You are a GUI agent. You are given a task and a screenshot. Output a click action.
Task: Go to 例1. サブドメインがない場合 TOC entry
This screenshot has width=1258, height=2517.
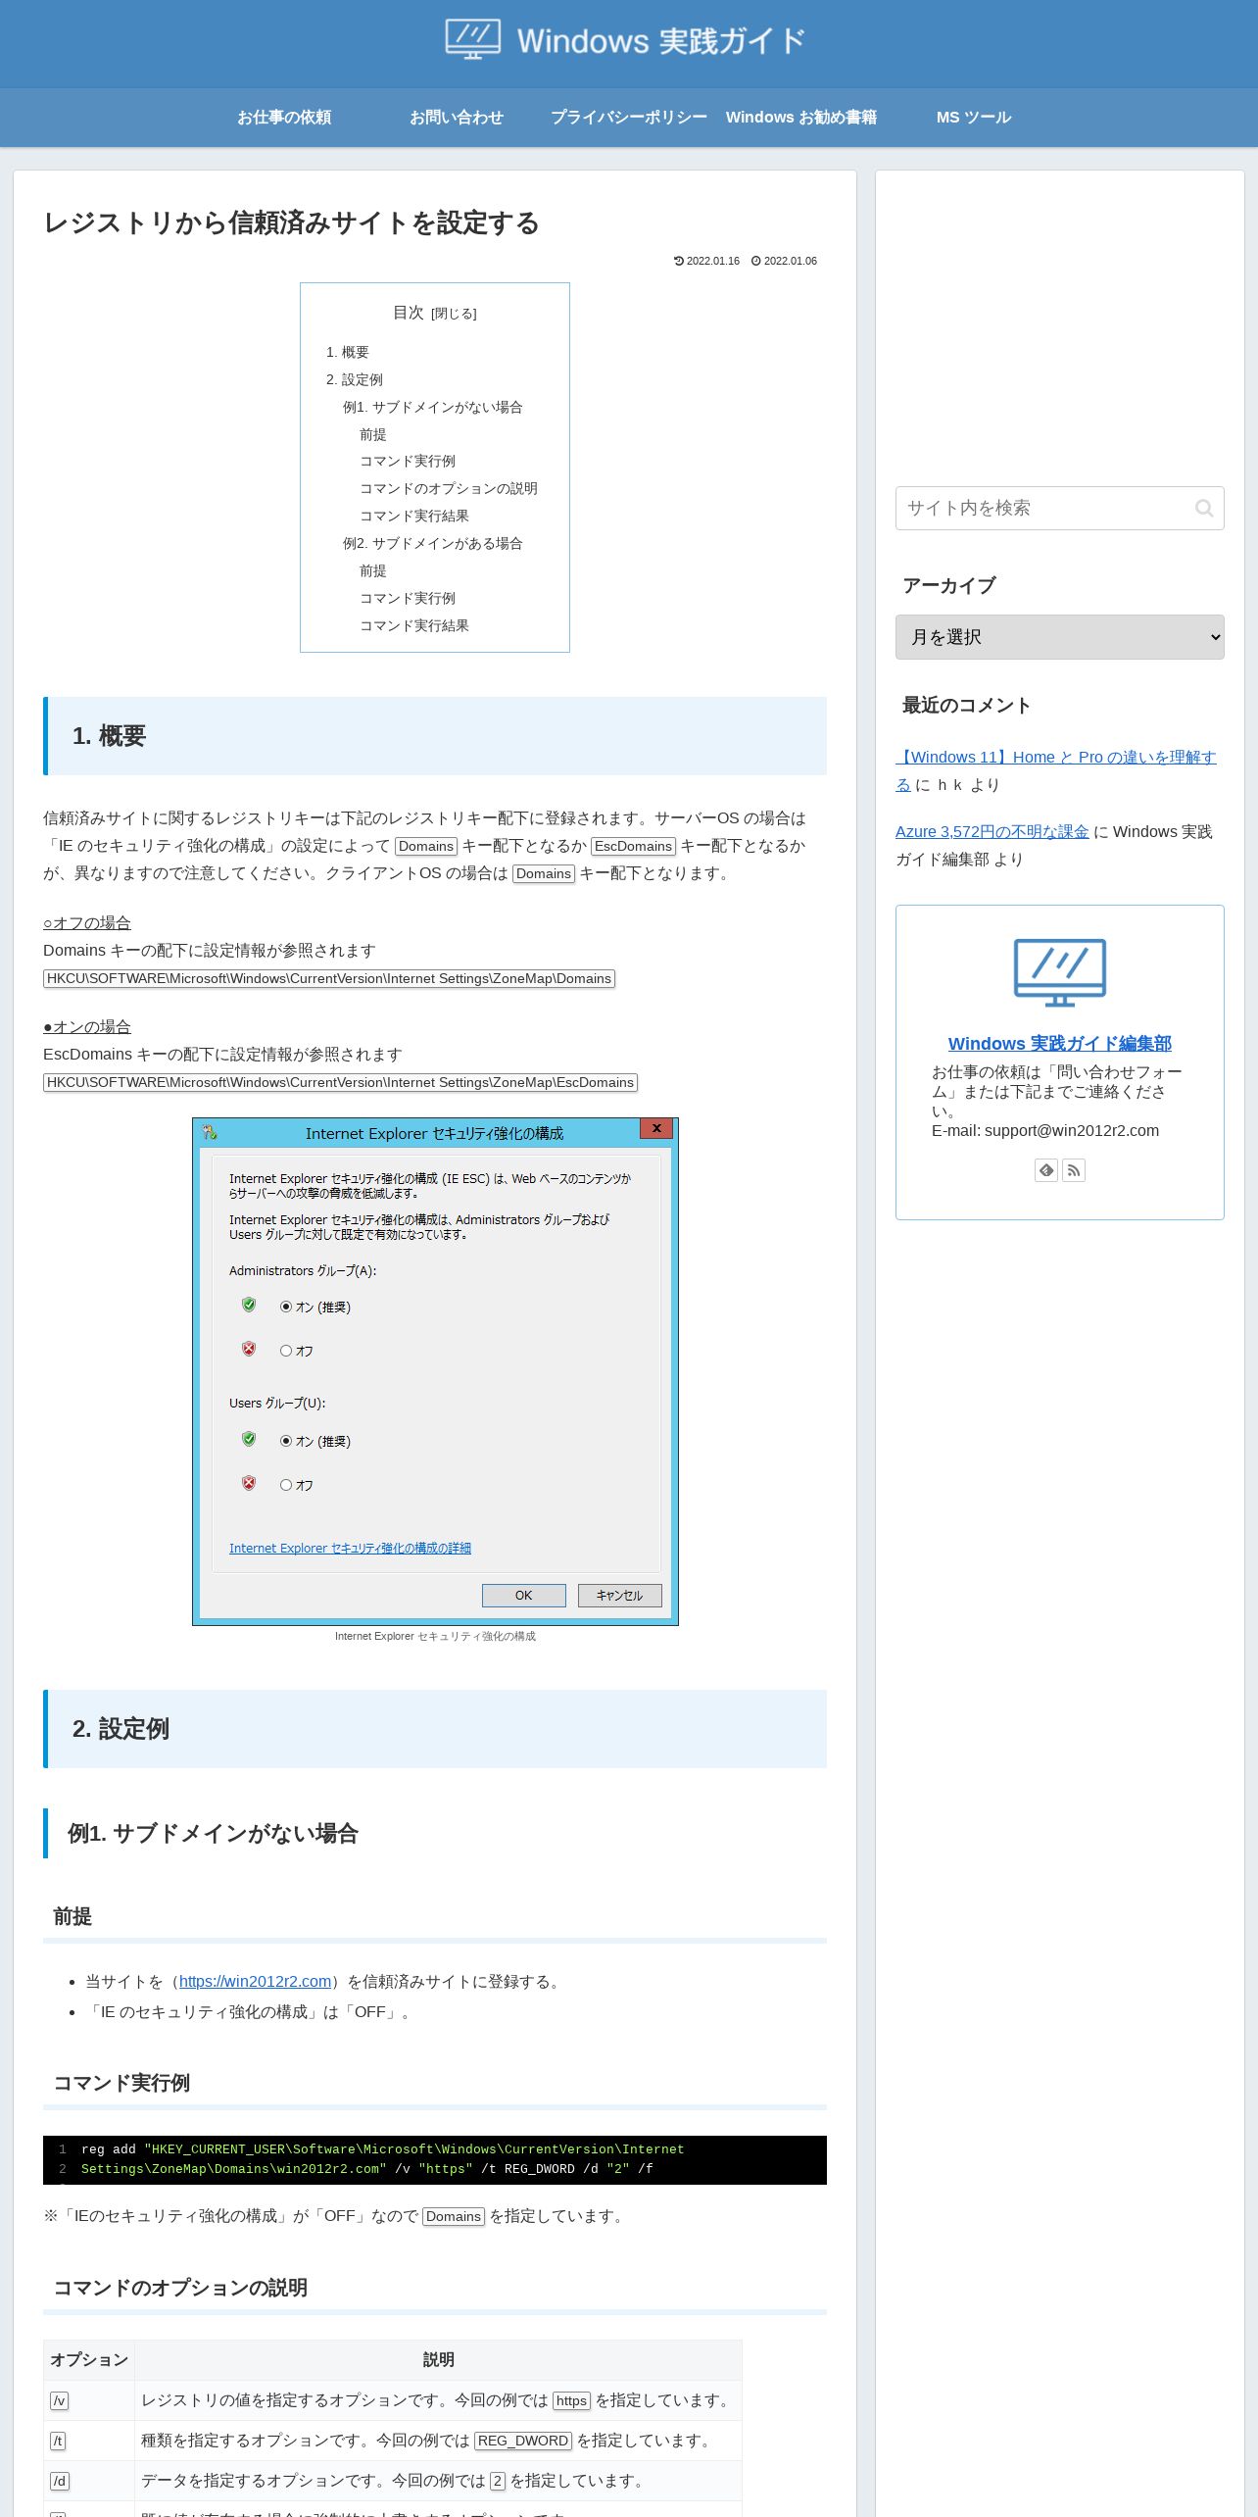click(x=433, y=407)
